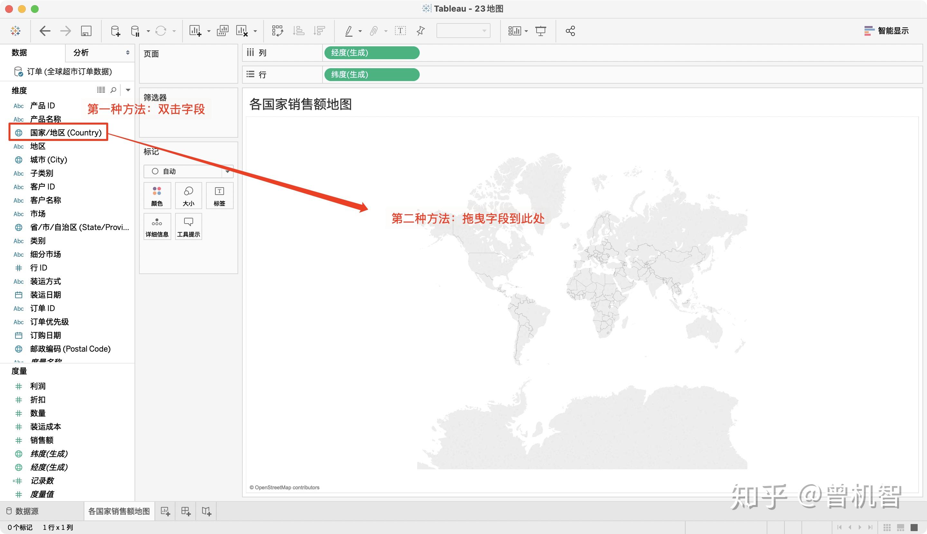The image size is (927, 534).
Task: Click the Color (颜色) mark card
Action: [x=157, y=196]
